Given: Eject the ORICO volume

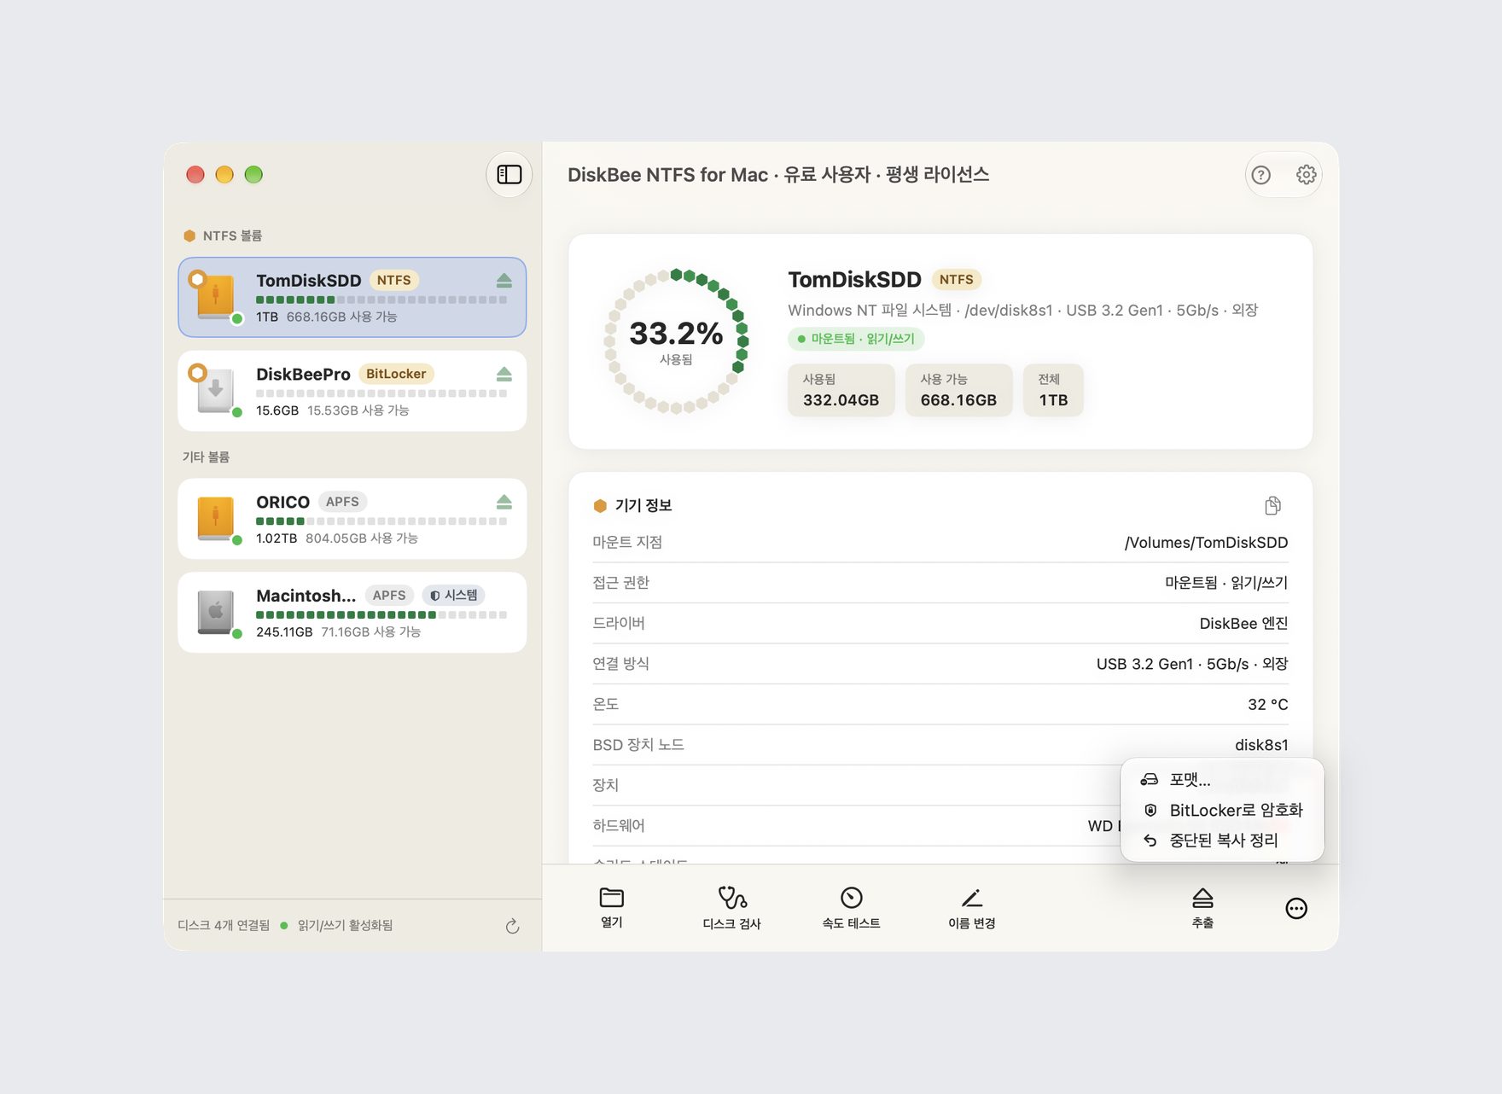Looking at the screenshot, I should 504,502.
